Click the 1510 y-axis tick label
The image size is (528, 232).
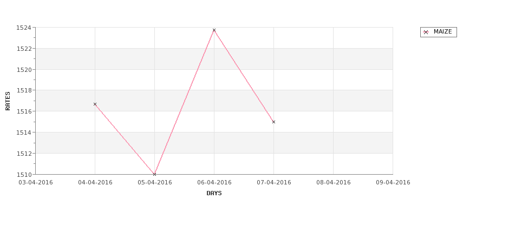[24, 174]
